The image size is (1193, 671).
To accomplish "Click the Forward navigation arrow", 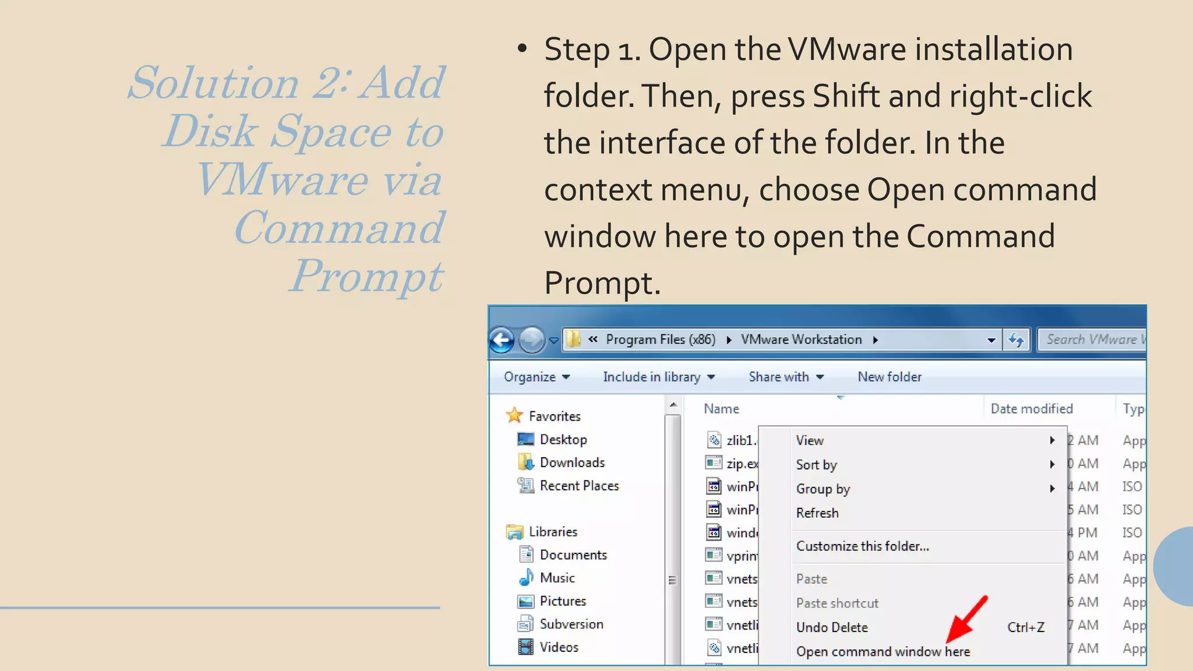I will 531,340.
